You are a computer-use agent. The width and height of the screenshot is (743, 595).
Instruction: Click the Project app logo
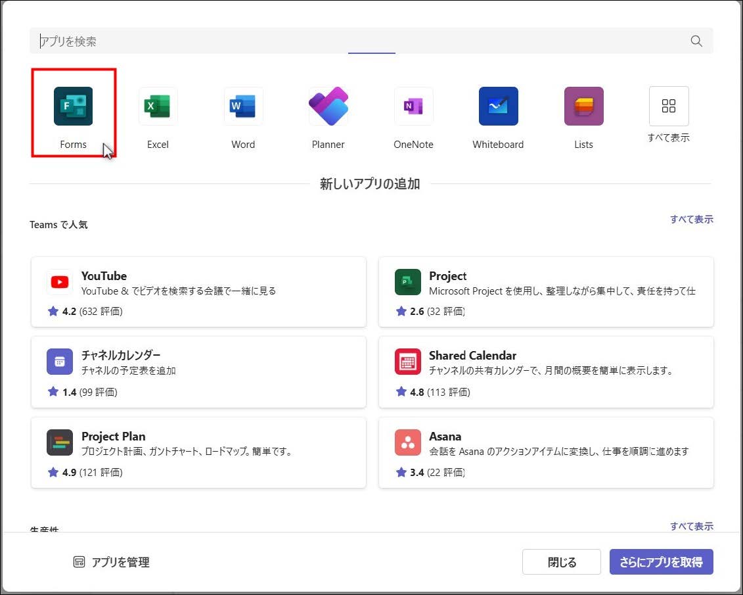[407, 282]
